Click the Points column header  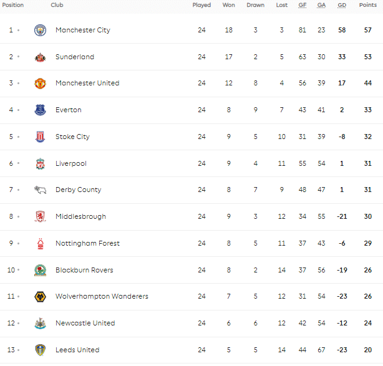pos(368,5)
